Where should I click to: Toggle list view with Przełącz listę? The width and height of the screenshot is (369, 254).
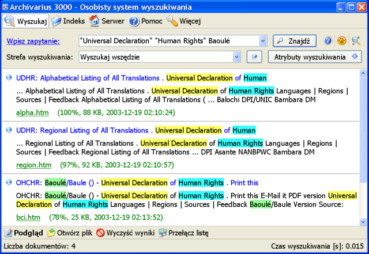(183, 233)
